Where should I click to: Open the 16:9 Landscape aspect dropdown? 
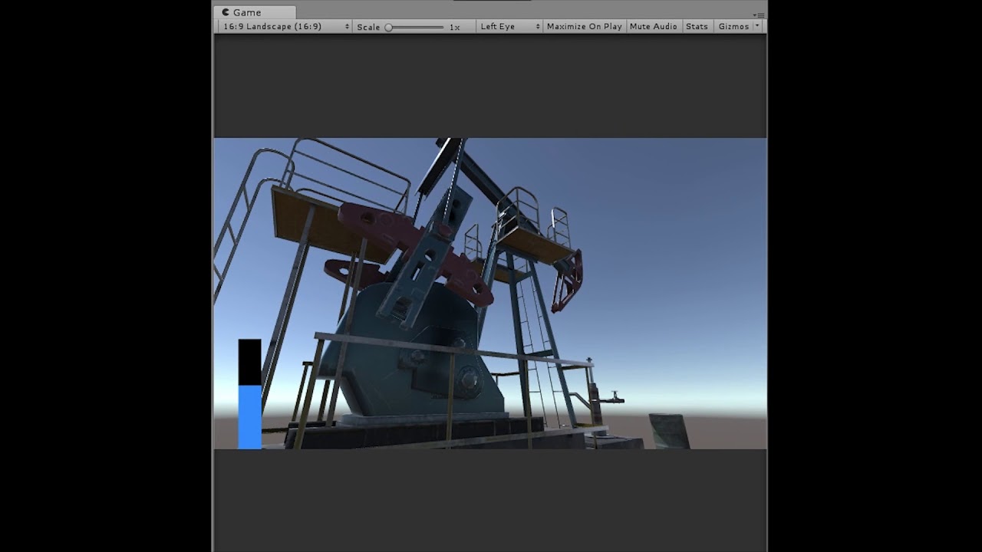pyautogui.click(x=285, y=26)
